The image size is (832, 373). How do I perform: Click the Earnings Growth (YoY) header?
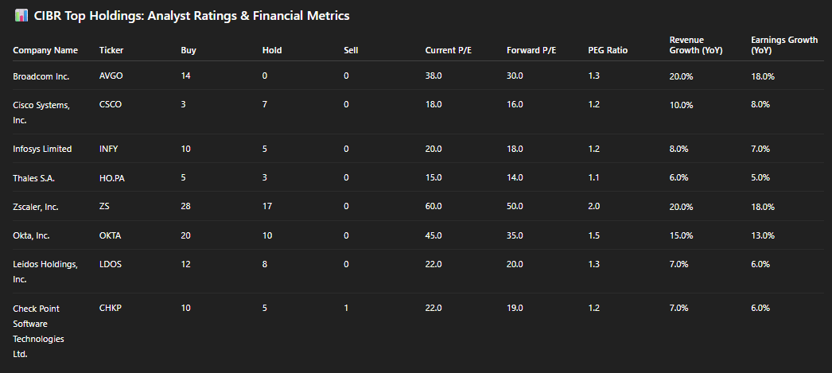pos(784,45)
